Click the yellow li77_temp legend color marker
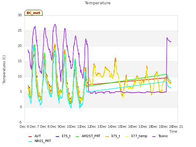The width and height of the screenshot is (196, 147). pos(127,136)
